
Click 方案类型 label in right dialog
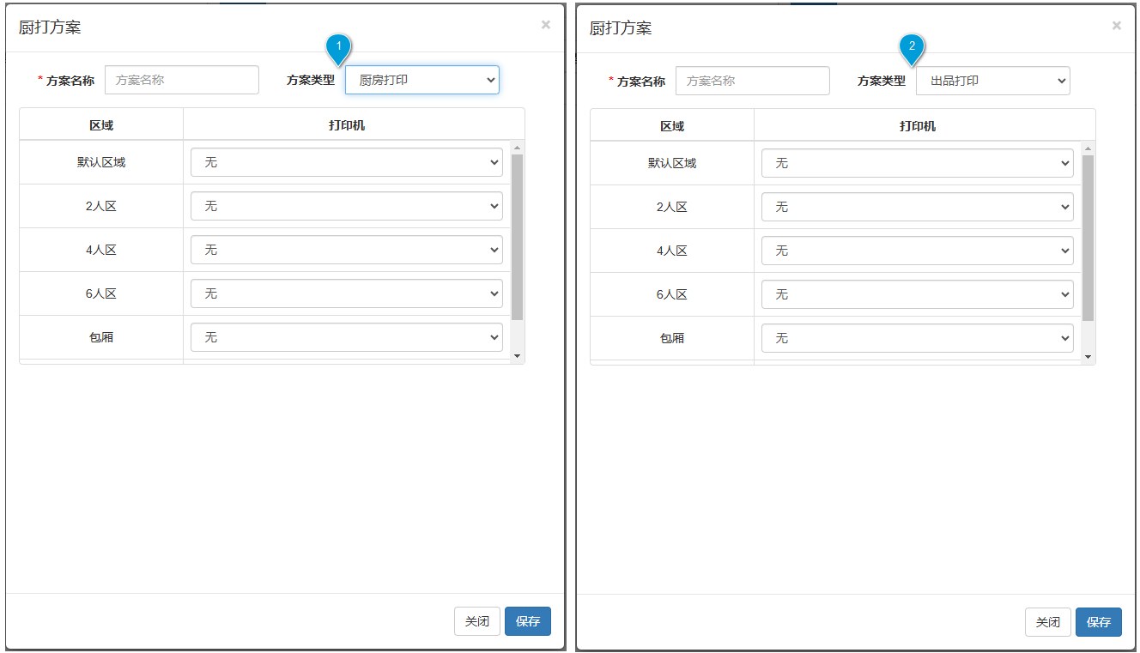882,81
